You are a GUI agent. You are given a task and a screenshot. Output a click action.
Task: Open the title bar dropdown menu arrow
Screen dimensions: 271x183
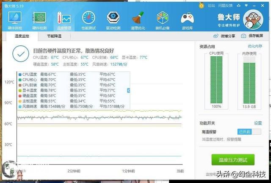[x=246, y=6]
